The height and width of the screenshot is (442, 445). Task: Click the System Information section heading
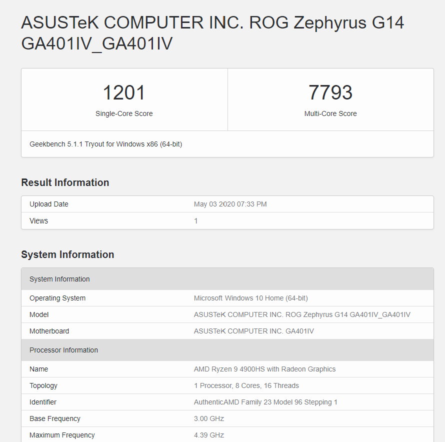click(x=67, y=254)
